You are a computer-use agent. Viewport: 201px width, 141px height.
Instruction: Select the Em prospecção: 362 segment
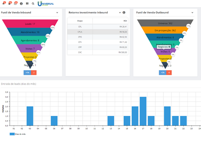click(x=165, y=30)
